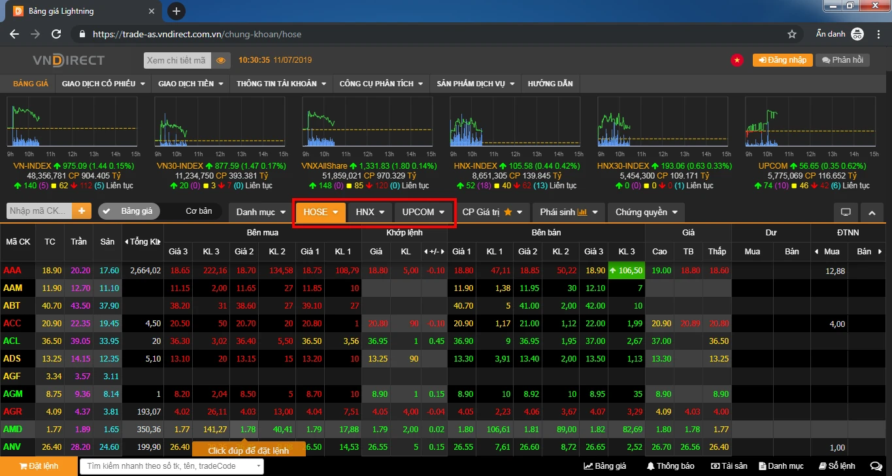
Task: Open the HNX exchange dropdown
Action: coord(370,212)
